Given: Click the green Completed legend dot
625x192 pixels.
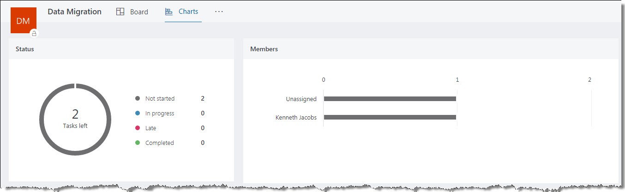Looking at the screenshot, I should [x=137, y=143].
